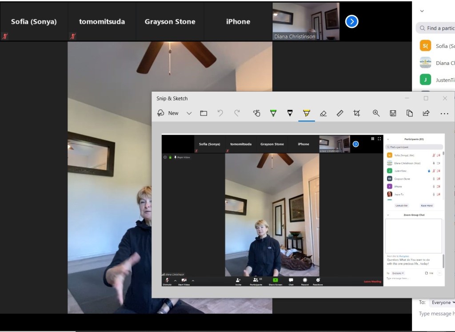Undo the last edit in Snip & Sketch

pyautogui.click(x=220, y=113)
